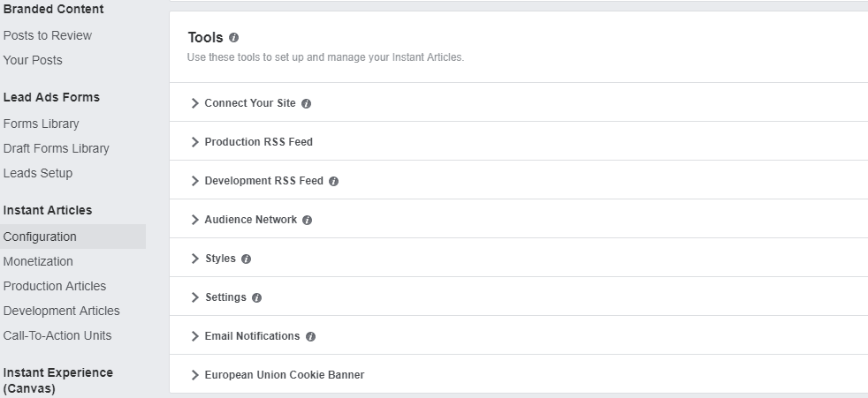Expand the Production RSS Feed section

tap(258, 142)
